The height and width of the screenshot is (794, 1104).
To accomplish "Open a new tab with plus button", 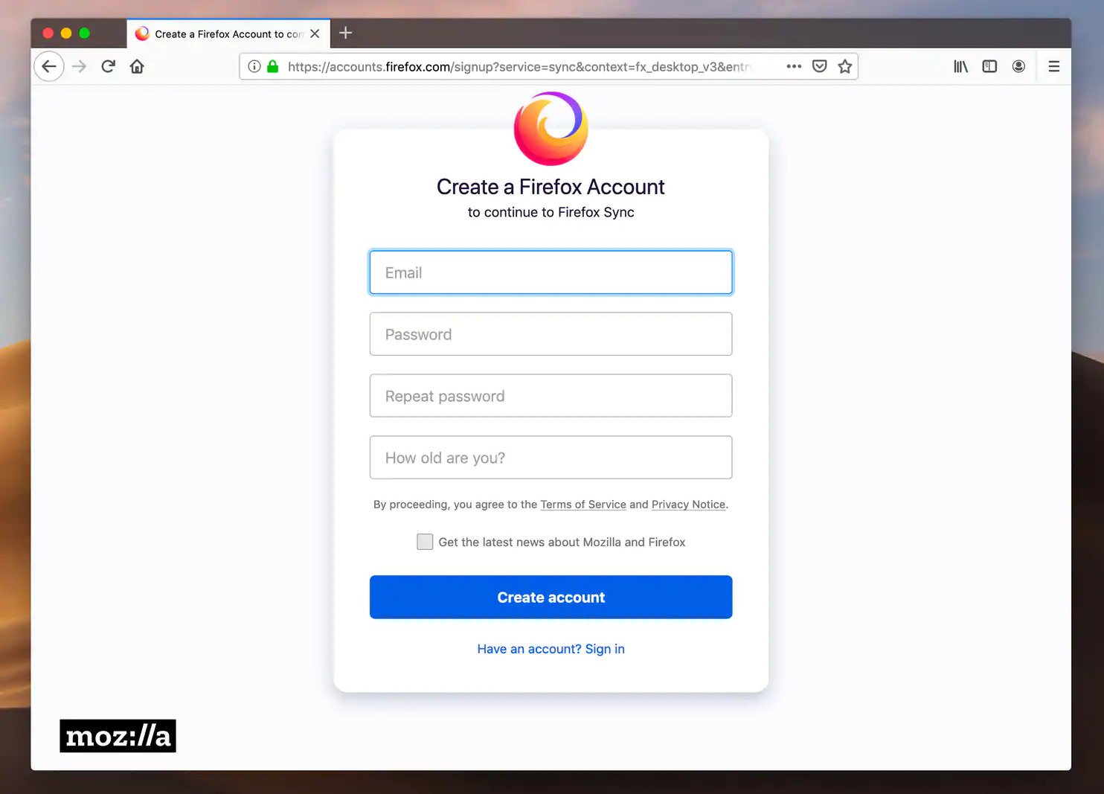I will click(345, 33).
